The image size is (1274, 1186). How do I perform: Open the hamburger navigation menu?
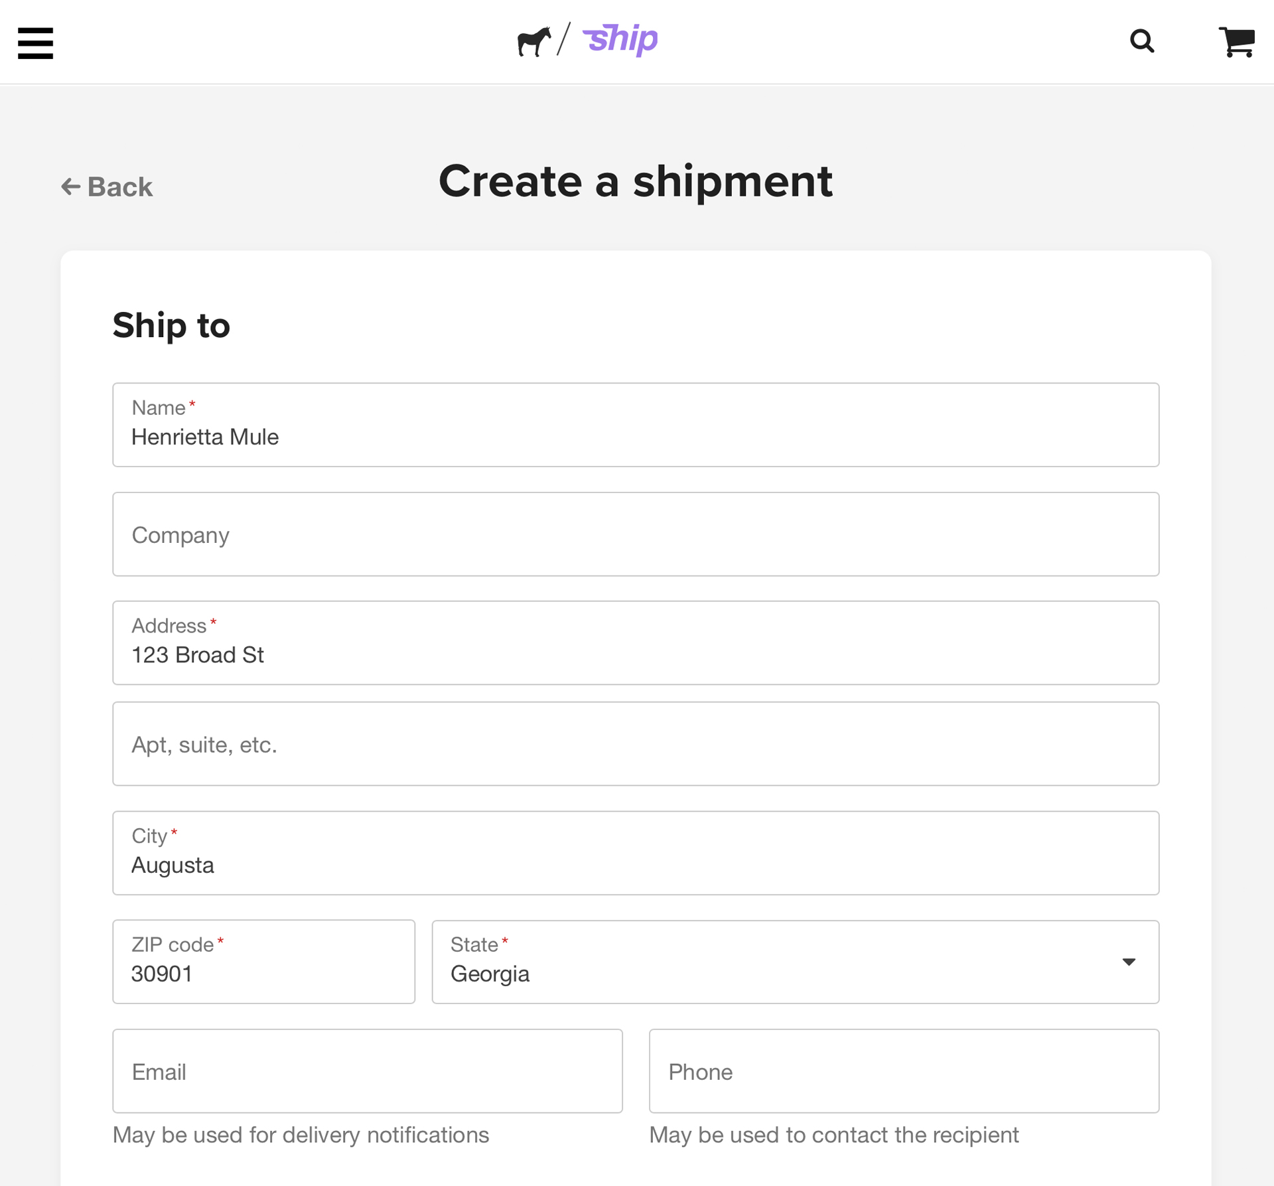coord(35,42)
